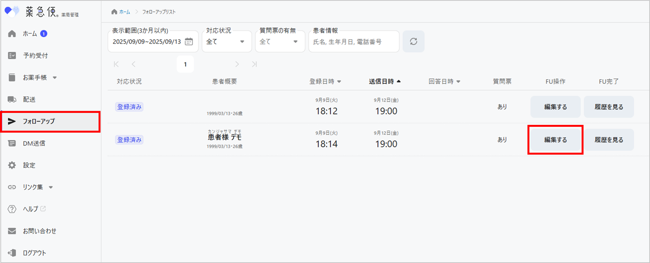Screen dimensions: 650x263
Task: Select ログアウト in sidebar
Action: click(x=34, y=253)
